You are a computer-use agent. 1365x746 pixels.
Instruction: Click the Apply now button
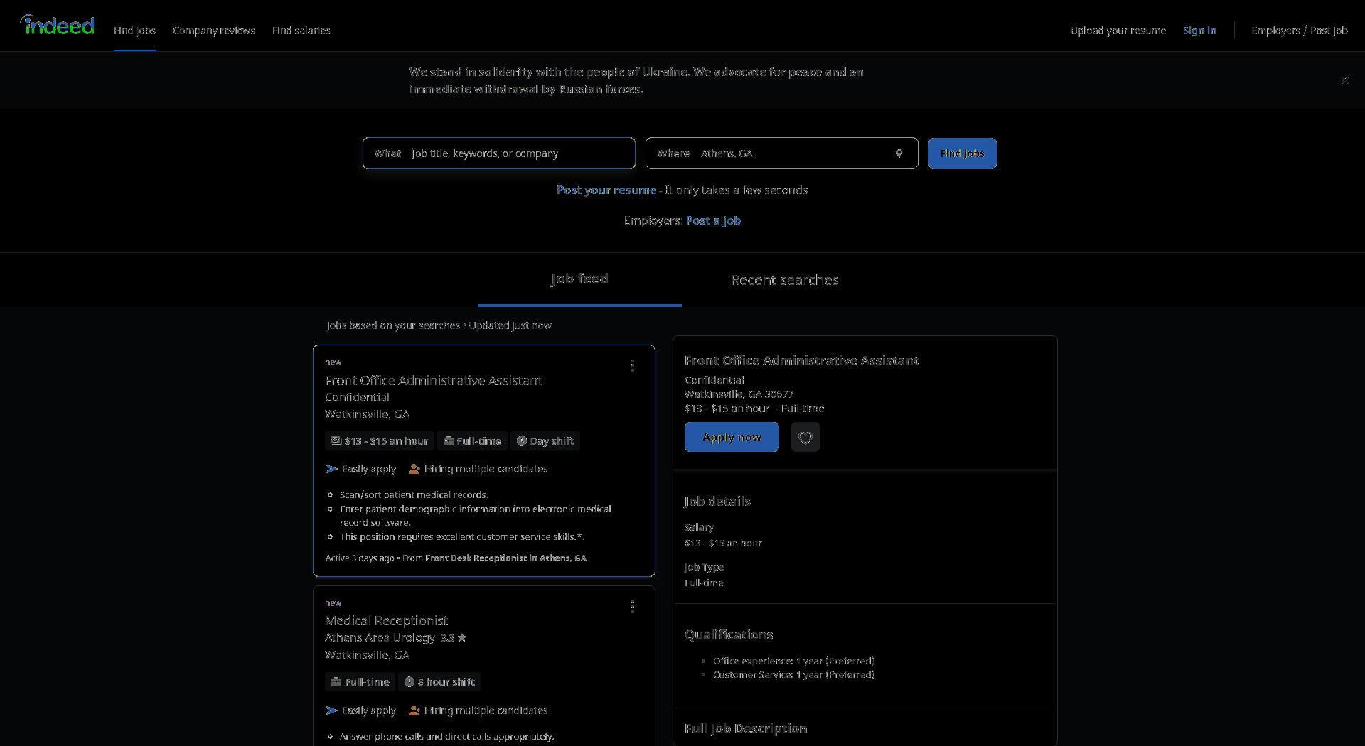point(732,437)
